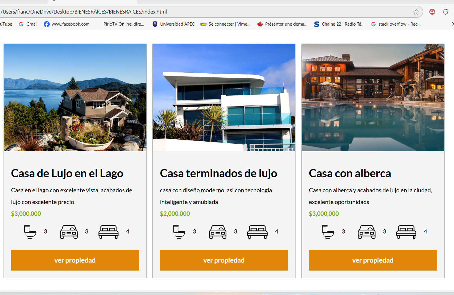
Task: Open the Universidad APEC bookmark
Action: (x=173, y=24)
